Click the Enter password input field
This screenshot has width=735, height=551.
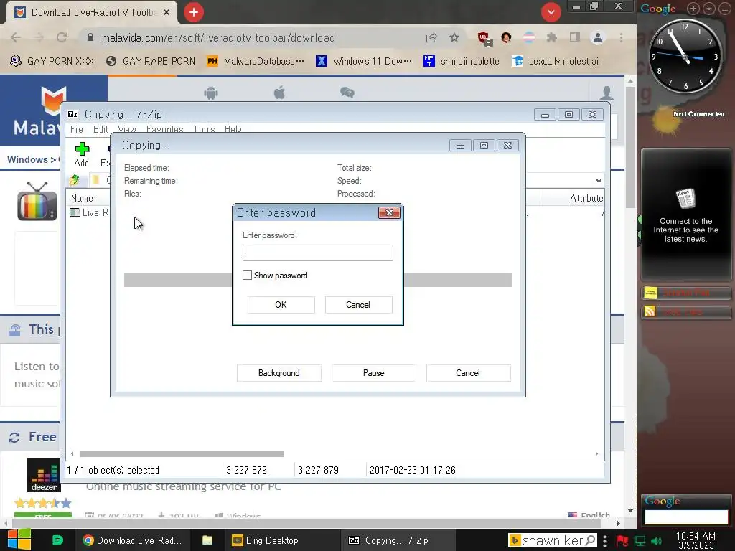(x=318, y=253)
